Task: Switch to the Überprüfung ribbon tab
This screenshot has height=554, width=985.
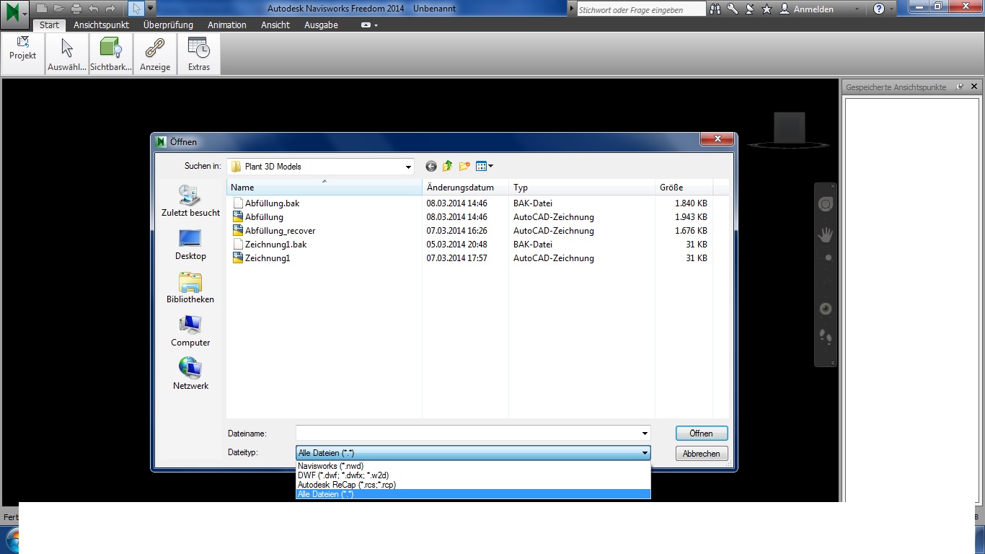Action: (168, 25)
